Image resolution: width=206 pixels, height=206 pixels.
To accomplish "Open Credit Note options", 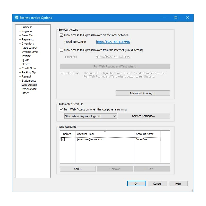I will (29, 68).
